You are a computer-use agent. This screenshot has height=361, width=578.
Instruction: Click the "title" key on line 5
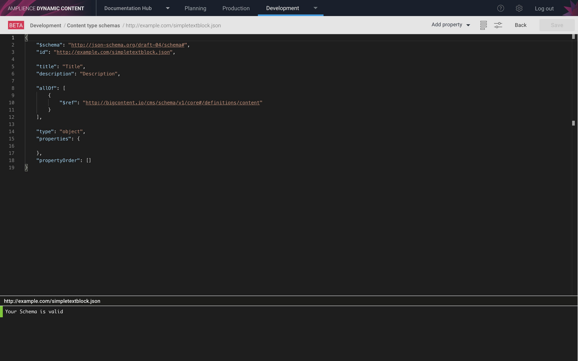click(x=46, y=67)
